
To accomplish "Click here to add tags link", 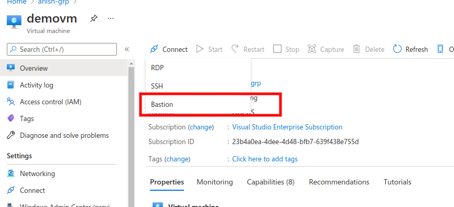I will 265,159.
